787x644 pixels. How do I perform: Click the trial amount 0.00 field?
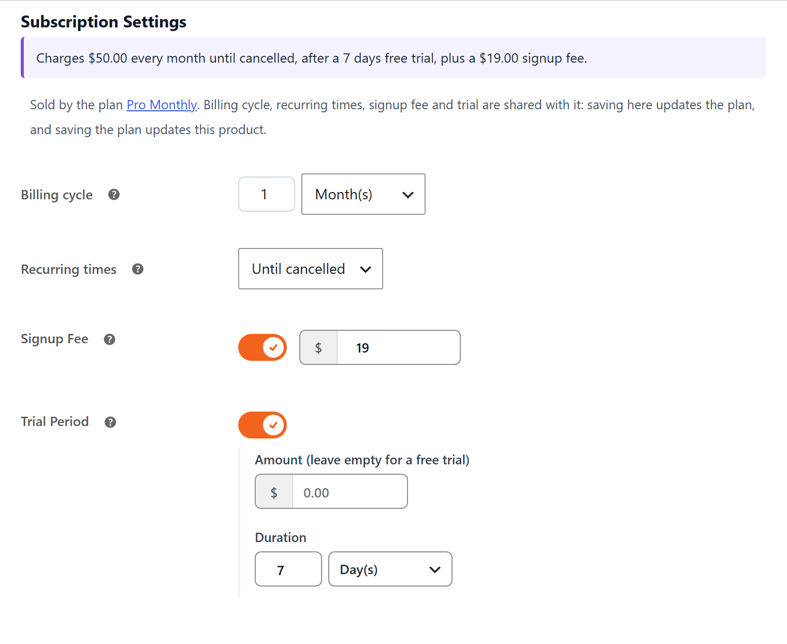click(x=350, y=492)
